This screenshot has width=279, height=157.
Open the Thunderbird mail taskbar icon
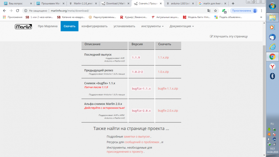pyautogui.click(x=272, y=37)
